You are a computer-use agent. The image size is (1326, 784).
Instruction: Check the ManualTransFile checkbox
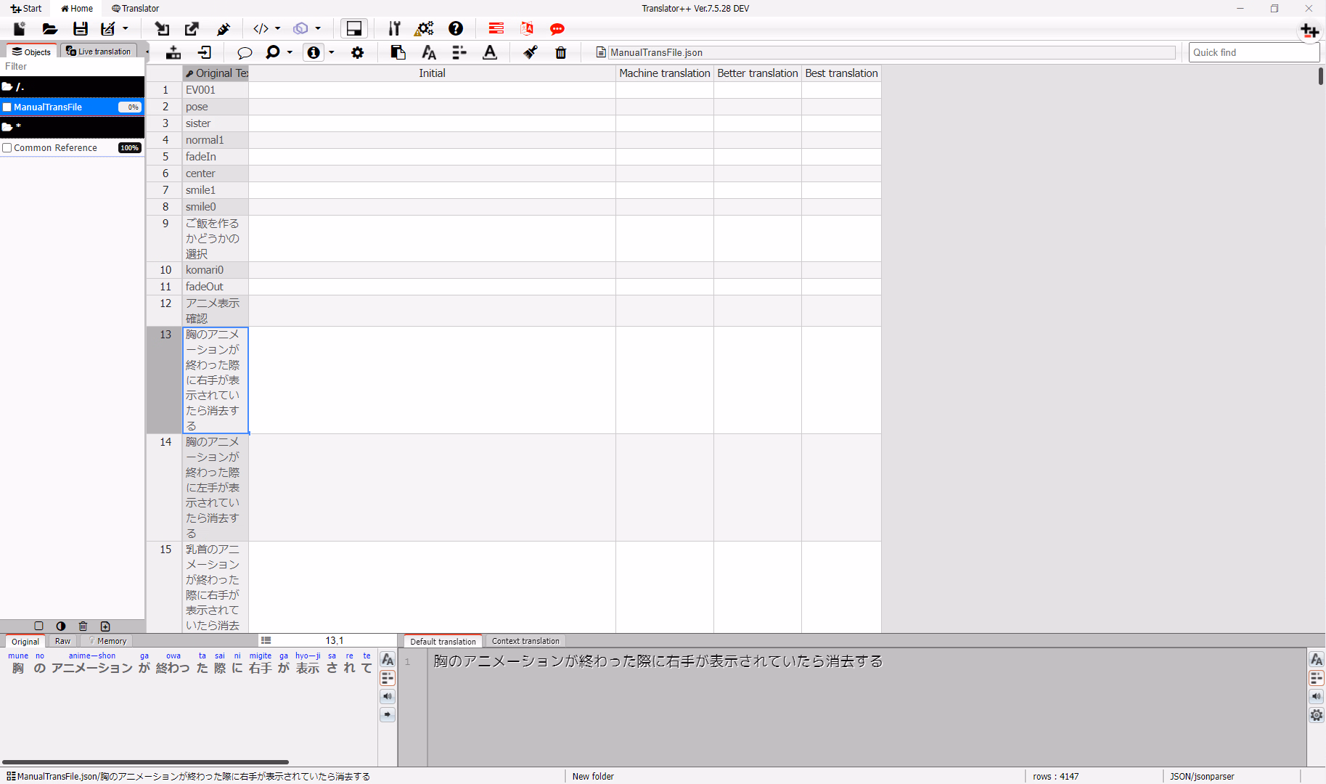(7, 107)
